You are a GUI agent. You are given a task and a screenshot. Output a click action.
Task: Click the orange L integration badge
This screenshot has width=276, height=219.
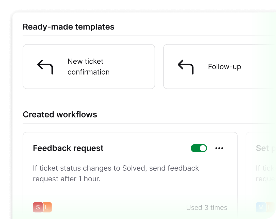47,207
